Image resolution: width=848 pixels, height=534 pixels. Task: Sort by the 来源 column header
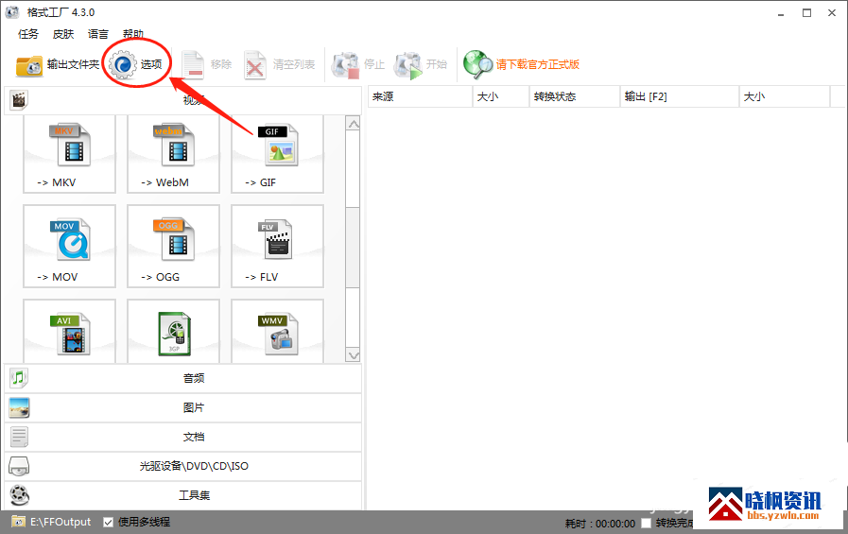point(420,96)
